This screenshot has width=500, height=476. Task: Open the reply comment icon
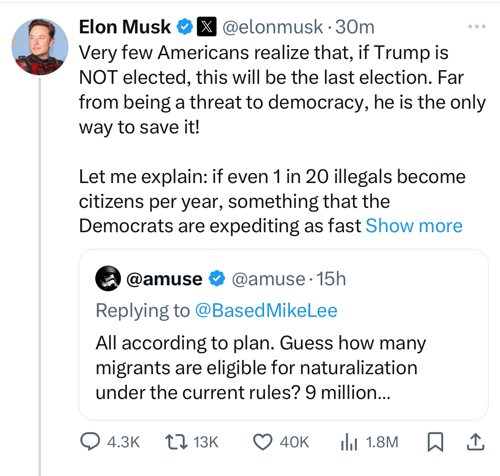[90, 442]
